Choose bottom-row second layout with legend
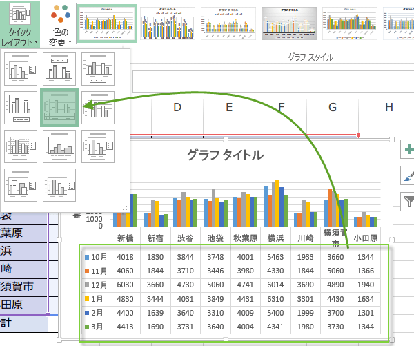The width and height of the screenshot is (414, 346). click(x=59, y=185)
